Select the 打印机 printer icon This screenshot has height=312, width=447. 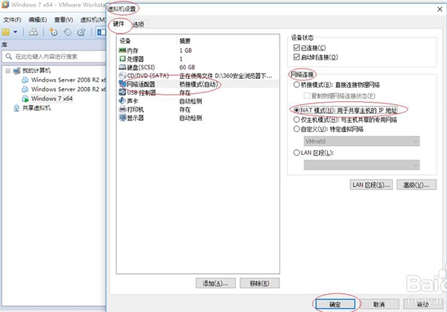(x=122, y=109)
